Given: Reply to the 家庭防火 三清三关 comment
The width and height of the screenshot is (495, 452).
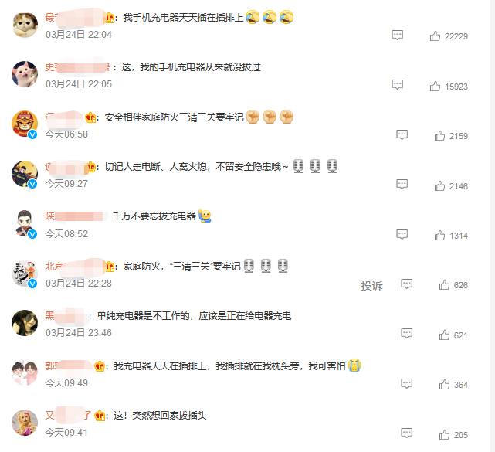Looking at the screenshot, I should tap(407, 284).
